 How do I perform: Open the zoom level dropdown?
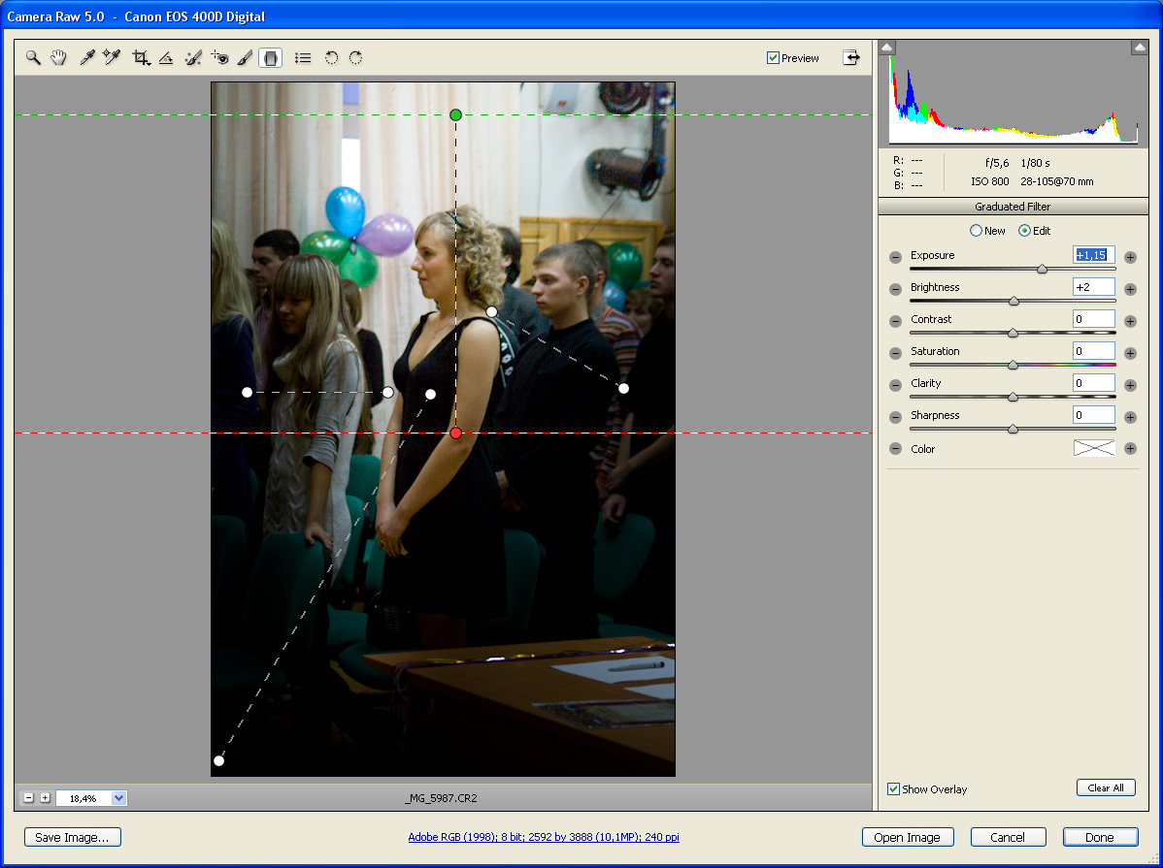119,798
